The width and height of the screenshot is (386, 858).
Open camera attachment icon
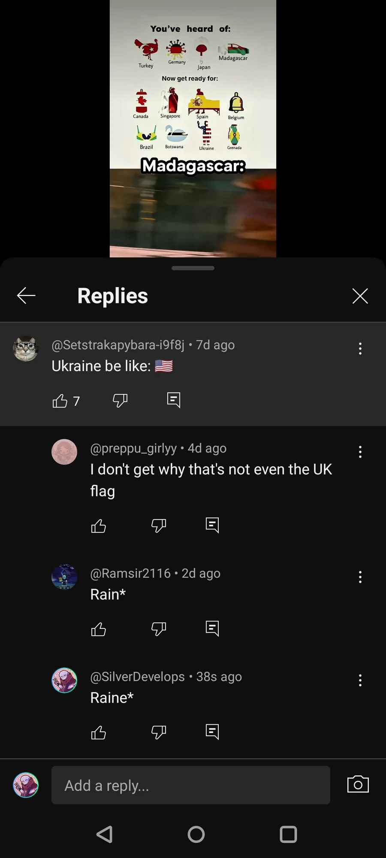click(358, 784)
